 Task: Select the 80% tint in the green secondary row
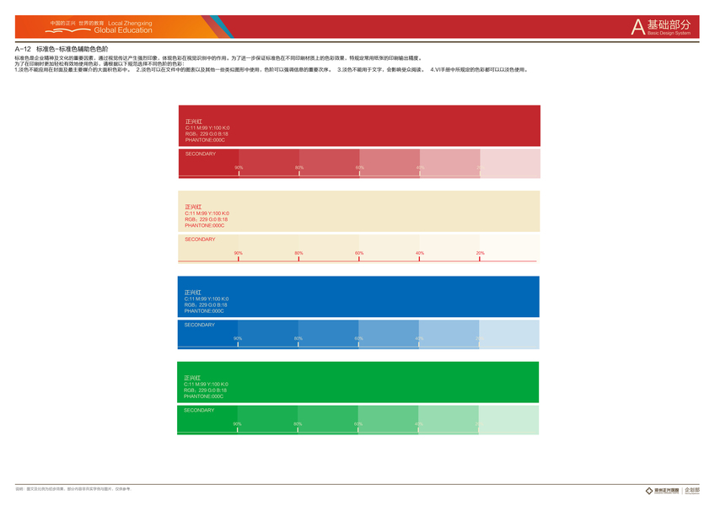click(x=328, y=420)
